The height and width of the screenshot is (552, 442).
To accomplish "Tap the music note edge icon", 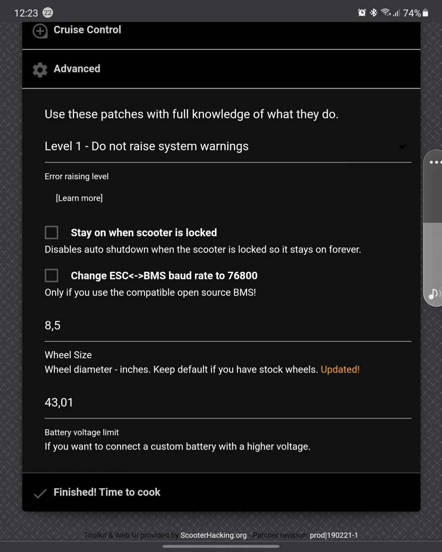I will pos(434,294).
